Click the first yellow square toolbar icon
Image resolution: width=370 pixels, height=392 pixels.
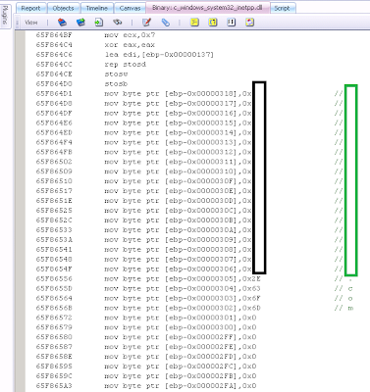194,23
